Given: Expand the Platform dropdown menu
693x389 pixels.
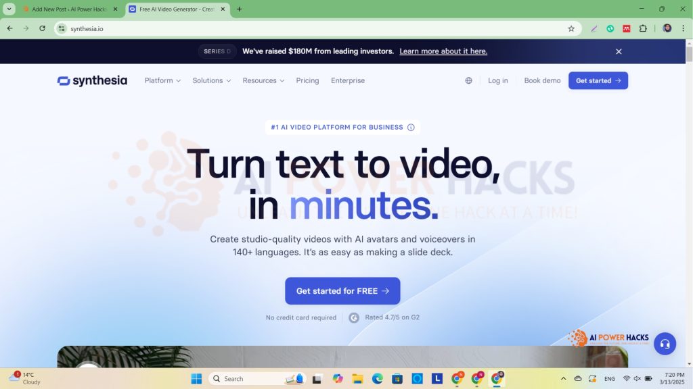Looking at the screenshot, I should coord(162,80).
